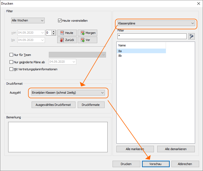
Task: Open the Alle Wochen dropdown
Action: point(28,21)
